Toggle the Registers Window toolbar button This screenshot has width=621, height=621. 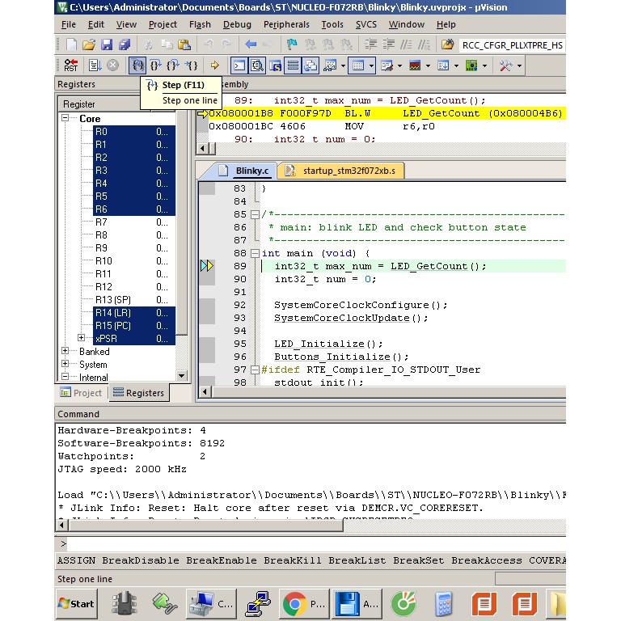pos(294,65)
